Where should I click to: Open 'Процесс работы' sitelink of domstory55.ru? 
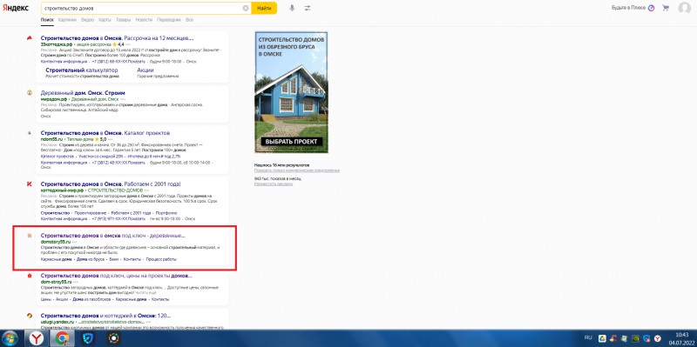click(161, 259)
